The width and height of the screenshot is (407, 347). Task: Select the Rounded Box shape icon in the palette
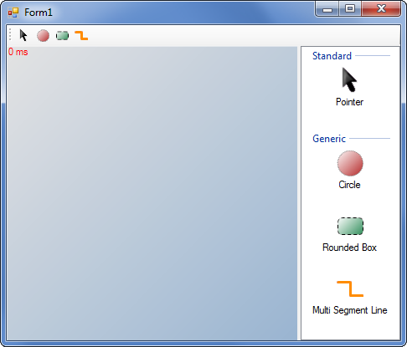(x=350, y=226)
